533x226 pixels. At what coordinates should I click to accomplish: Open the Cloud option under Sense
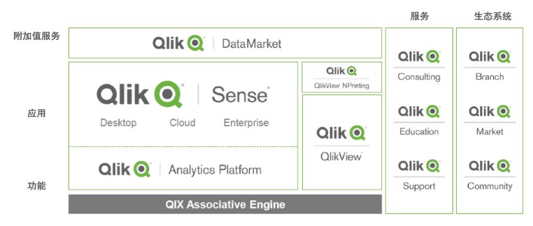click(x=183, y=123)
